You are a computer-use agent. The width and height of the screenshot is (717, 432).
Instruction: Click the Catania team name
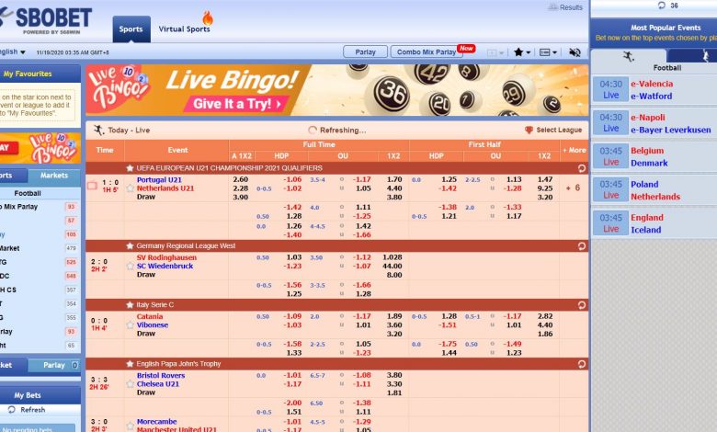pos(150,316)
